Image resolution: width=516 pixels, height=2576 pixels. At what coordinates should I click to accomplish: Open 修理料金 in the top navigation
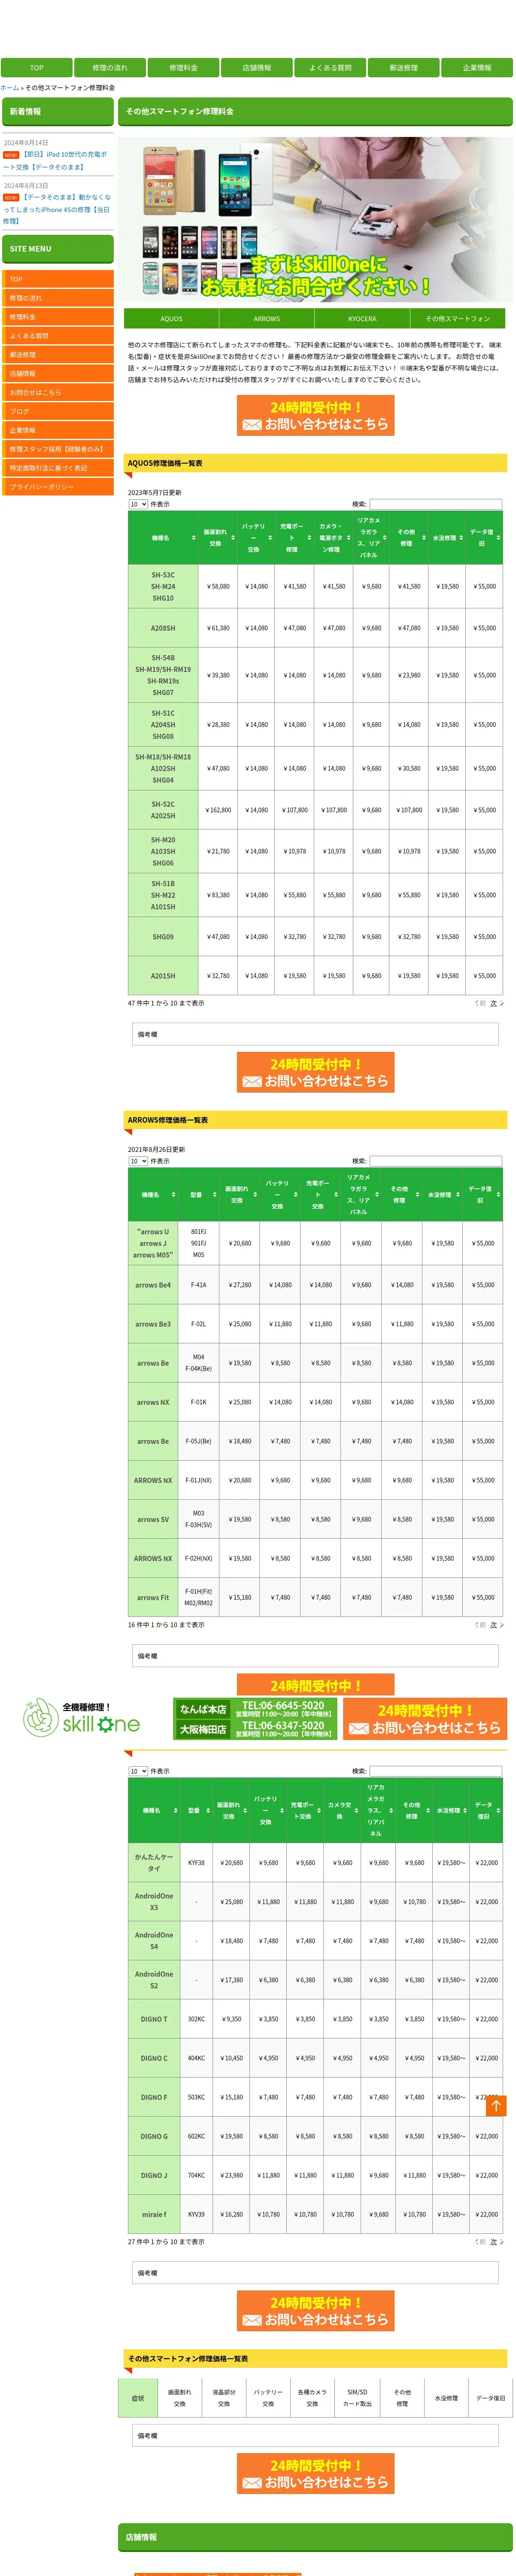click(x=183, y=68)
